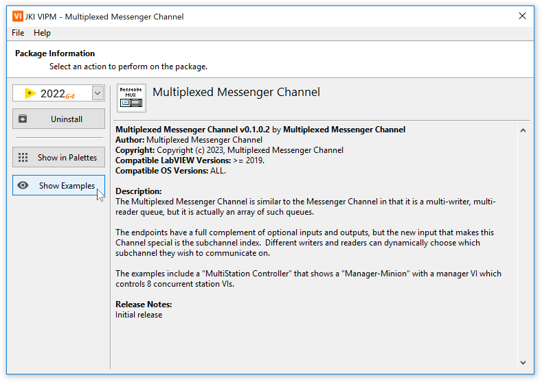The image size is (542, 382).
Task: Click the Uninstall button
Action: tap(59, 119)
